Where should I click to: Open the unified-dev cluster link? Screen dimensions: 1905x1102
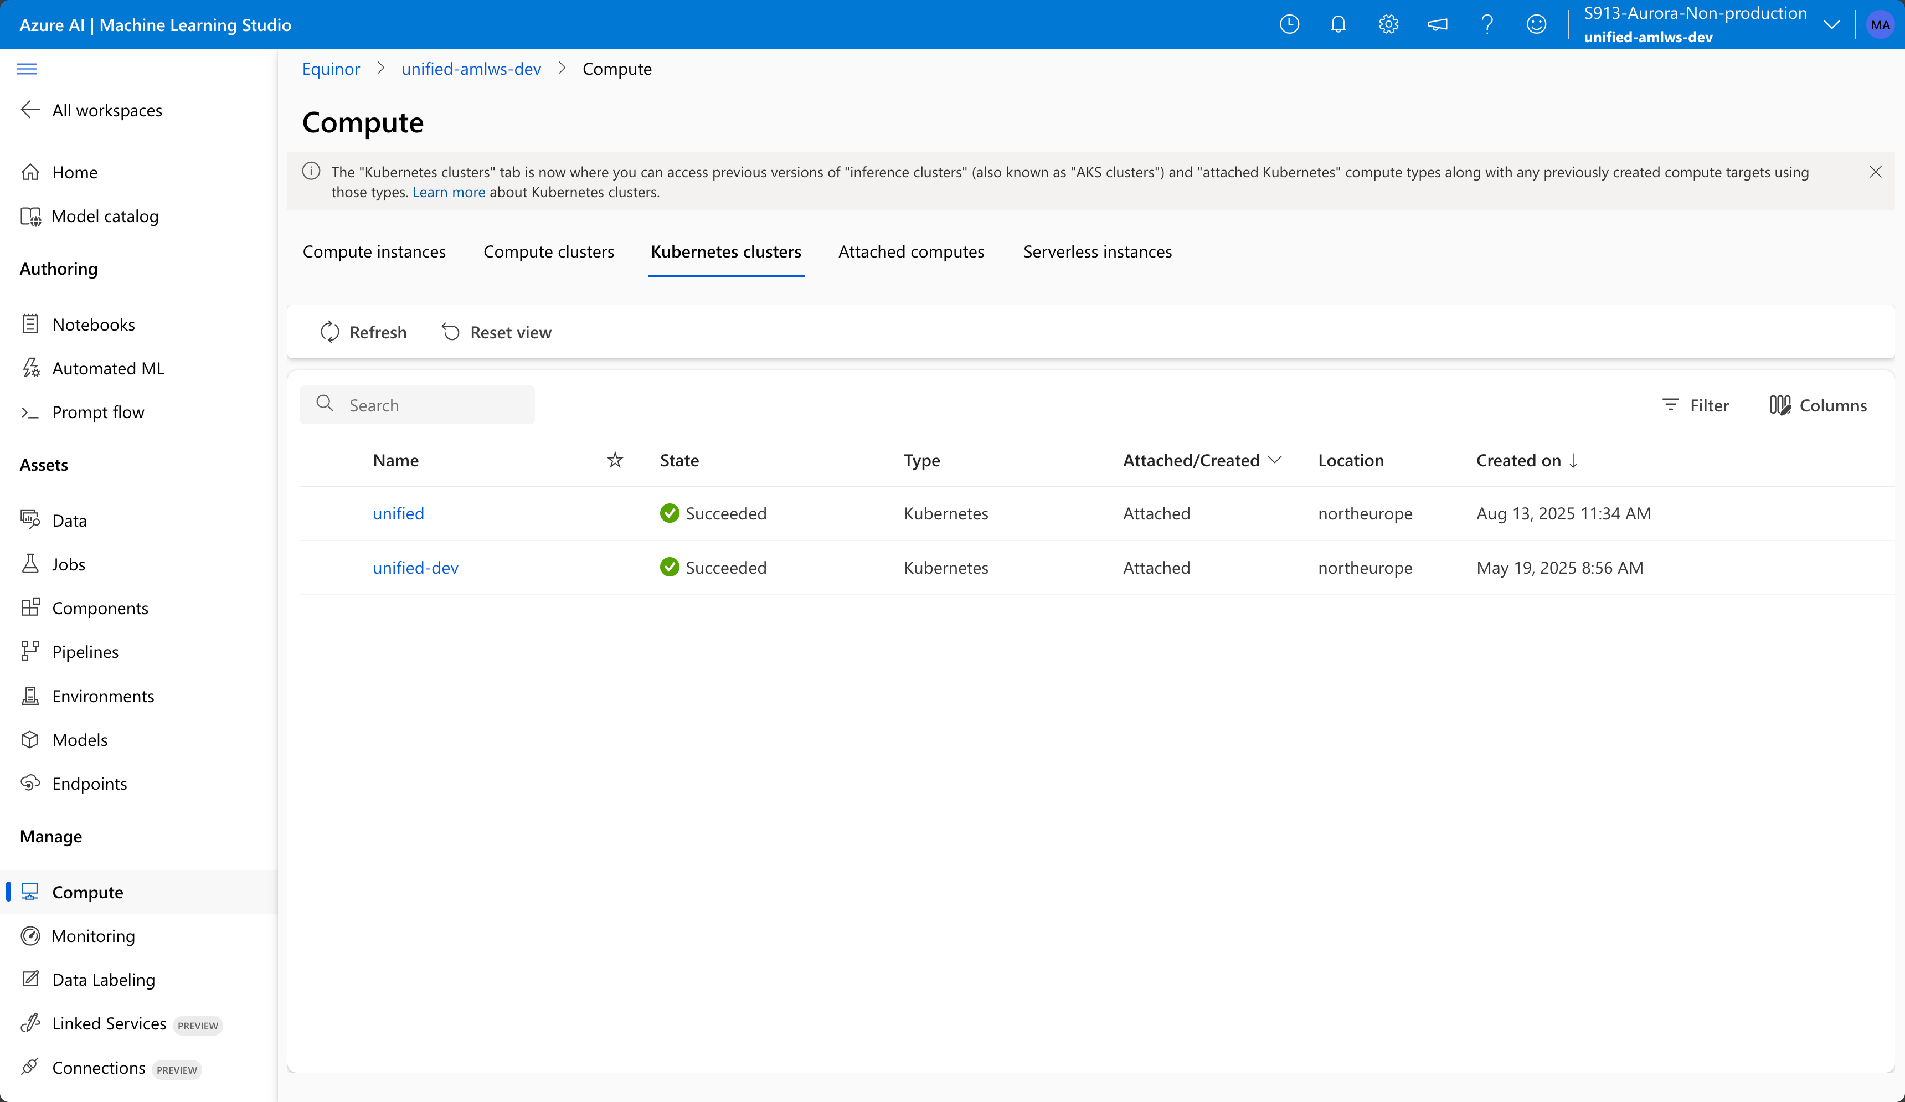click(x=415, y=568)
